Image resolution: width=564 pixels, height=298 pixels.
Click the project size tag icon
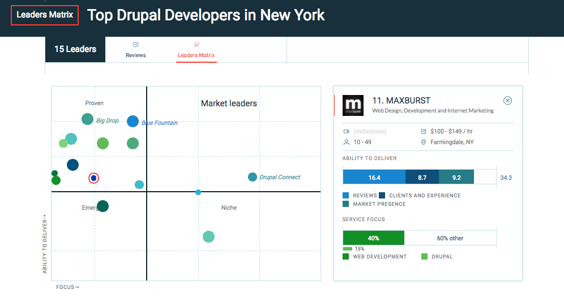pyautogui.click(x=347, y=131)
